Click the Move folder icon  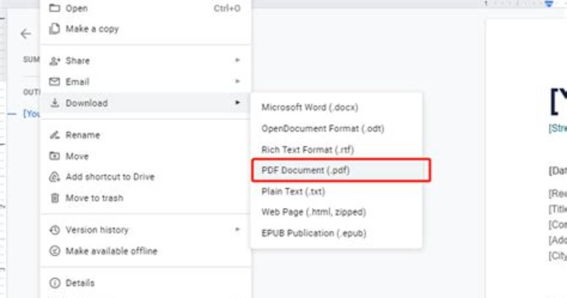(55, 156)
